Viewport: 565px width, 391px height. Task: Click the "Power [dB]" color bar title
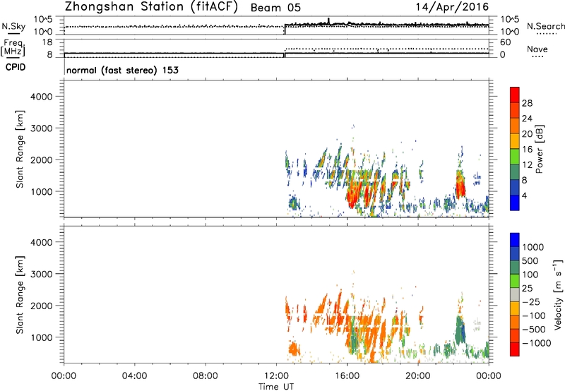(x=539, y=149)
